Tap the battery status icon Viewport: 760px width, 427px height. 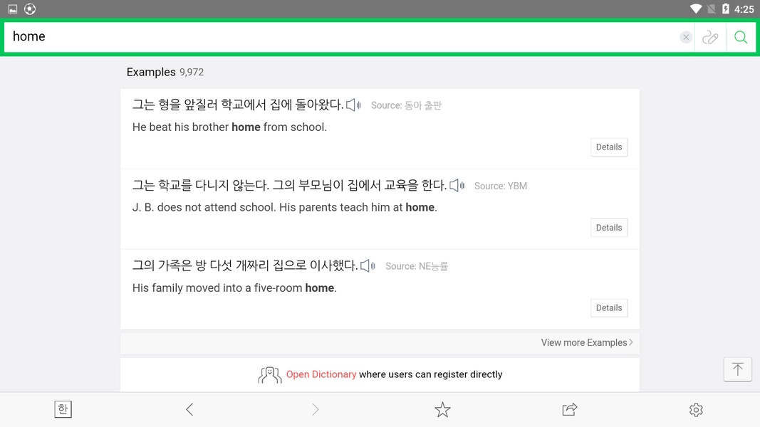(725, 9)
